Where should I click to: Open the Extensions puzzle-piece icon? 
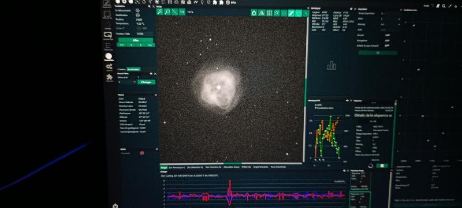110,78
